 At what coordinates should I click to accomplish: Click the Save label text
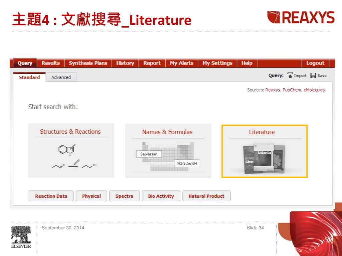[322, 76]
